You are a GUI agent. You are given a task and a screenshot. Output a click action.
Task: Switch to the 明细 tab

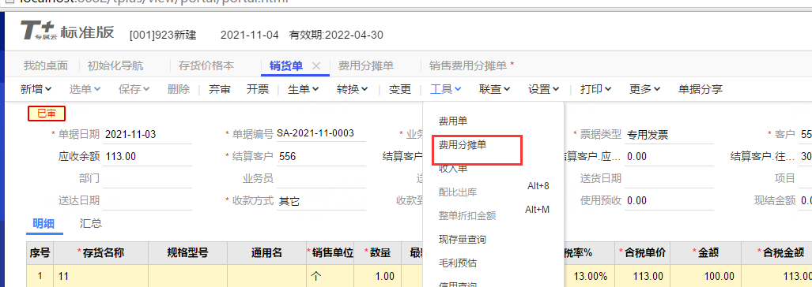[x=44, y=223]
